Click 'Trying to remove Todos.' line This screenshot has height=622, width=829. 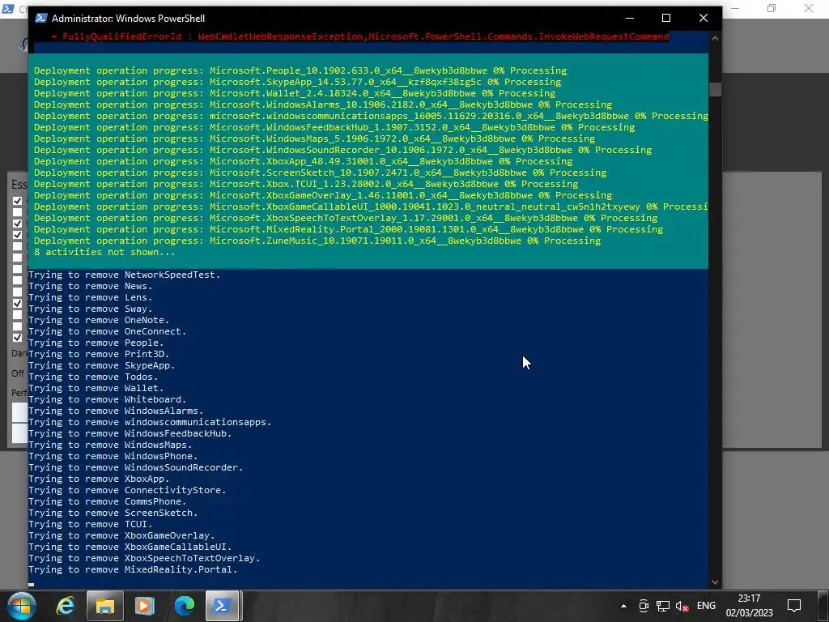[93, 377]
